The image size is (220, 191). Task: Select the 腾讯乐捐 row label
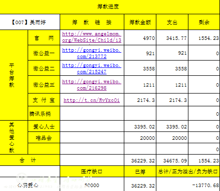[44, 113]
